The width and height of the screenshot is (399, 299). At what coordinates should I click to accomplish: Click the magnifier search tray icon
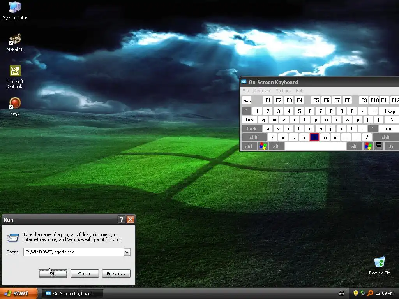[x=370, y=293]
